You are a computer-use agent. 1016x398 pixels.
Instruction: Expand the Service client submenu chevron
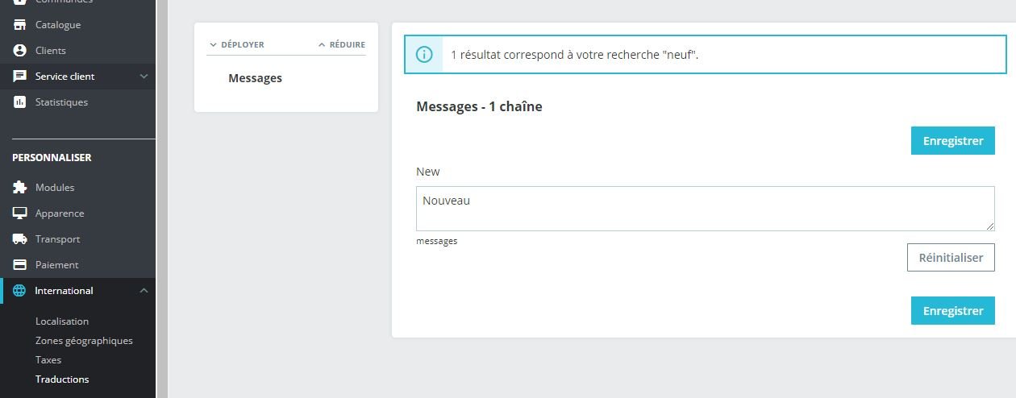144,77
